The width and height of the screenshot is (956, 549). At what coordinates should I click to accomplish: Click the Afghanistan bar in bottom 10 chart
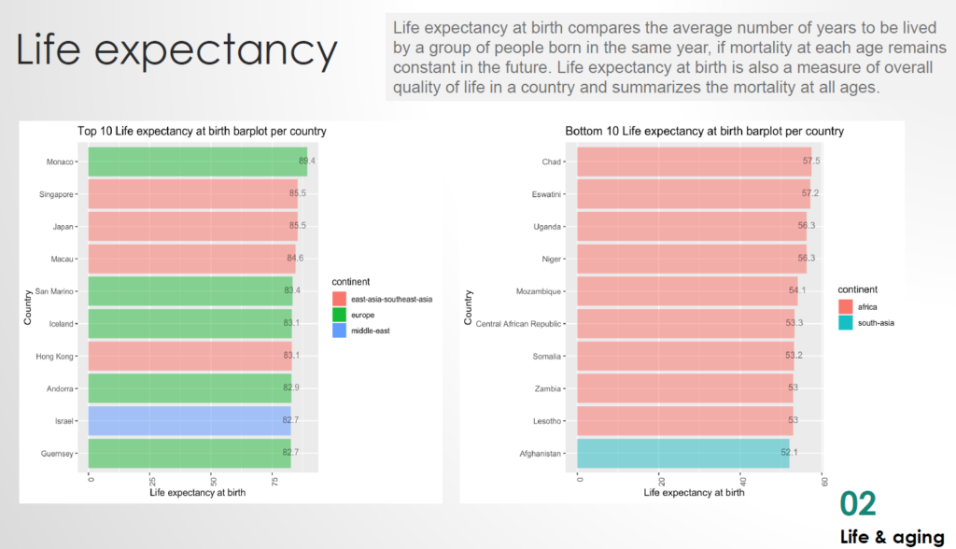683,453
